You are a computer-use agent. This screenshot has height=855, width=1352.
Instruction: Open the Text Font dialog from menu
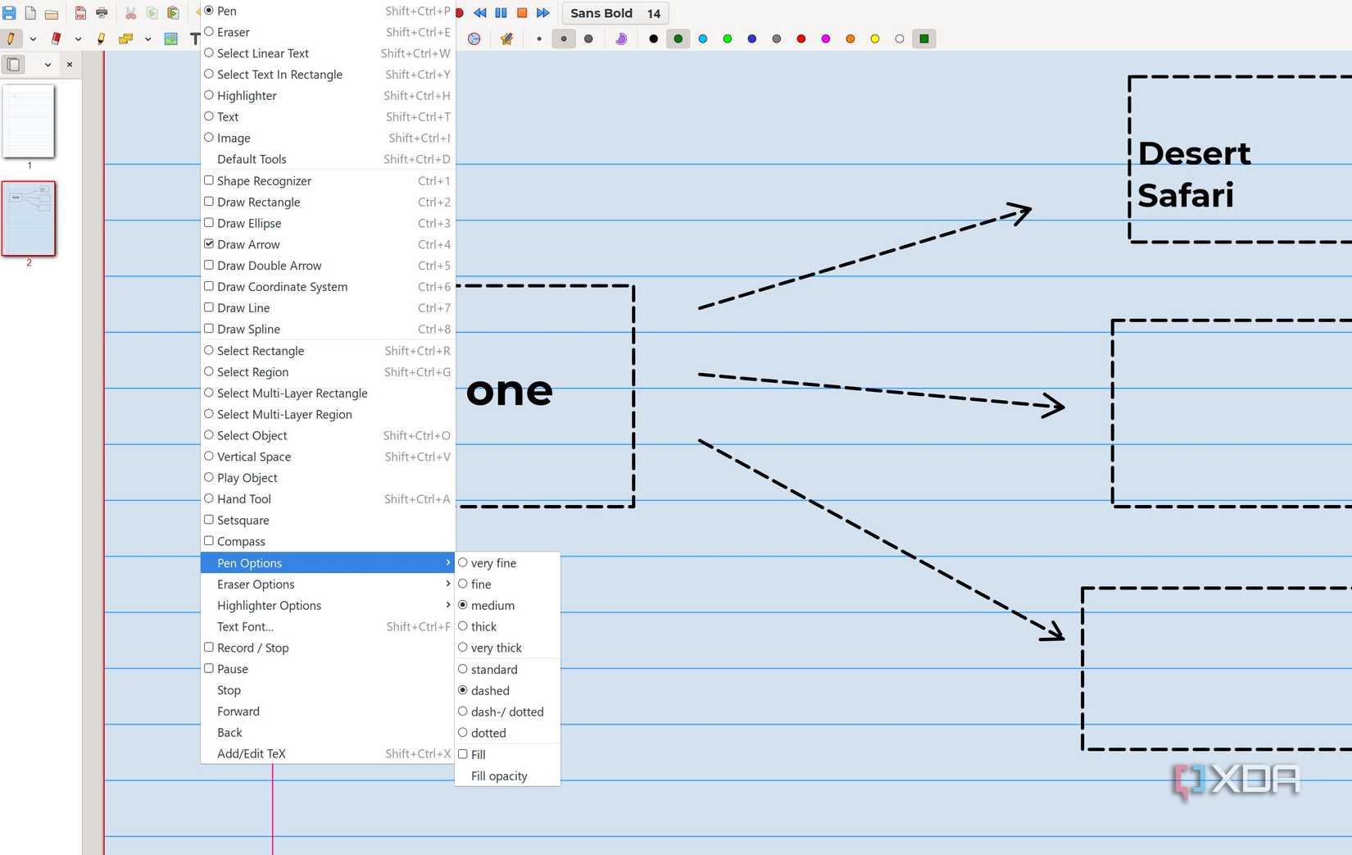pos(244,626)
